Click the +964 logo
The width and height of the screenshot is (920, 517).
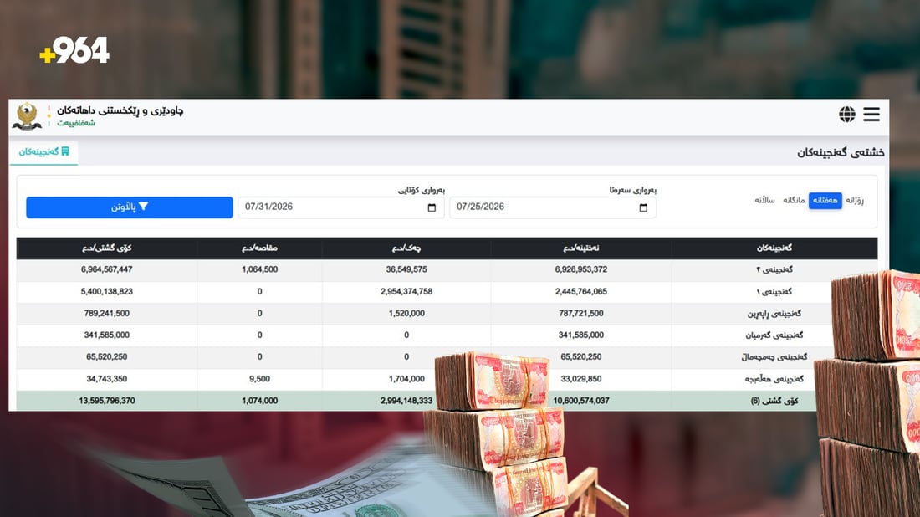pyautogui.click(x=74, y=50)
